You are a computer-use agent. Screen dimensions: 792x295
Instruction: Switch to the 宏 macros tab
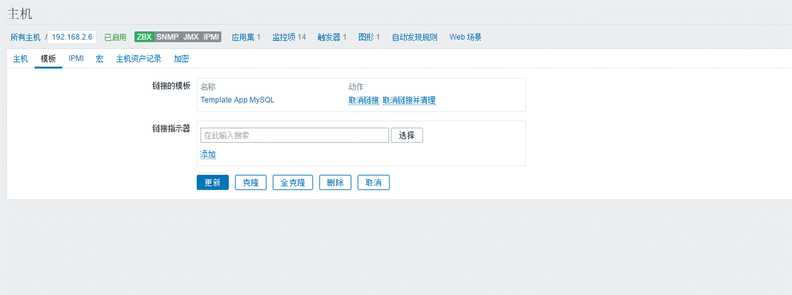pyautogui.click(x=100, y=59)
